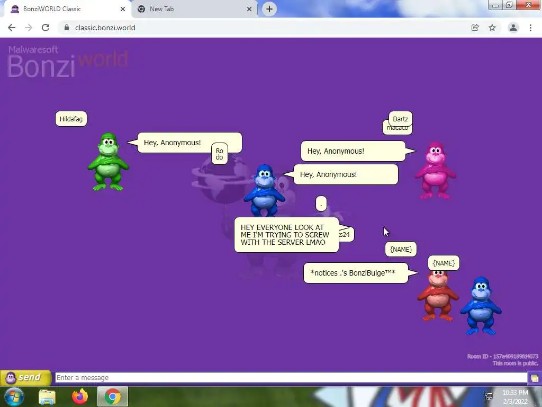This screenshot has width=542, height=407.
Task: Click the Hildafag name tag
Action: 71,119
